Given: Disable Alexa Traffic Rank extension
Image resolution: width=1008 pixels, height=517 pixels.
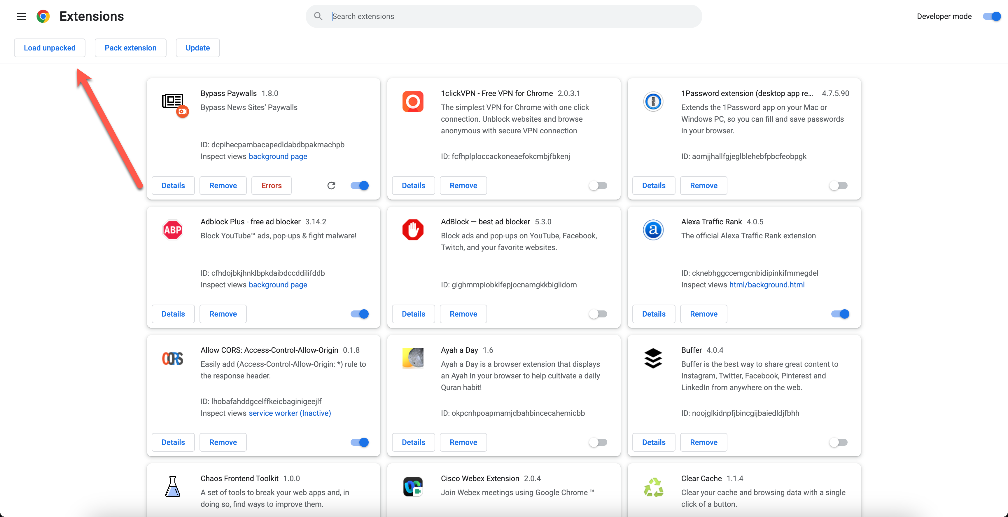Looking at the screenshot, I should [x=840, y=314].
